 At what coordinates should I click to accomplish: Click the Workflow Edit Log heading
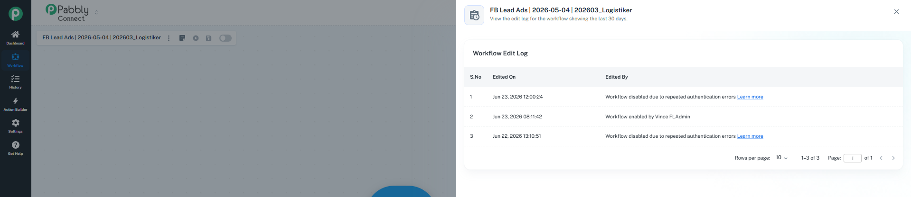pos(500,53)
